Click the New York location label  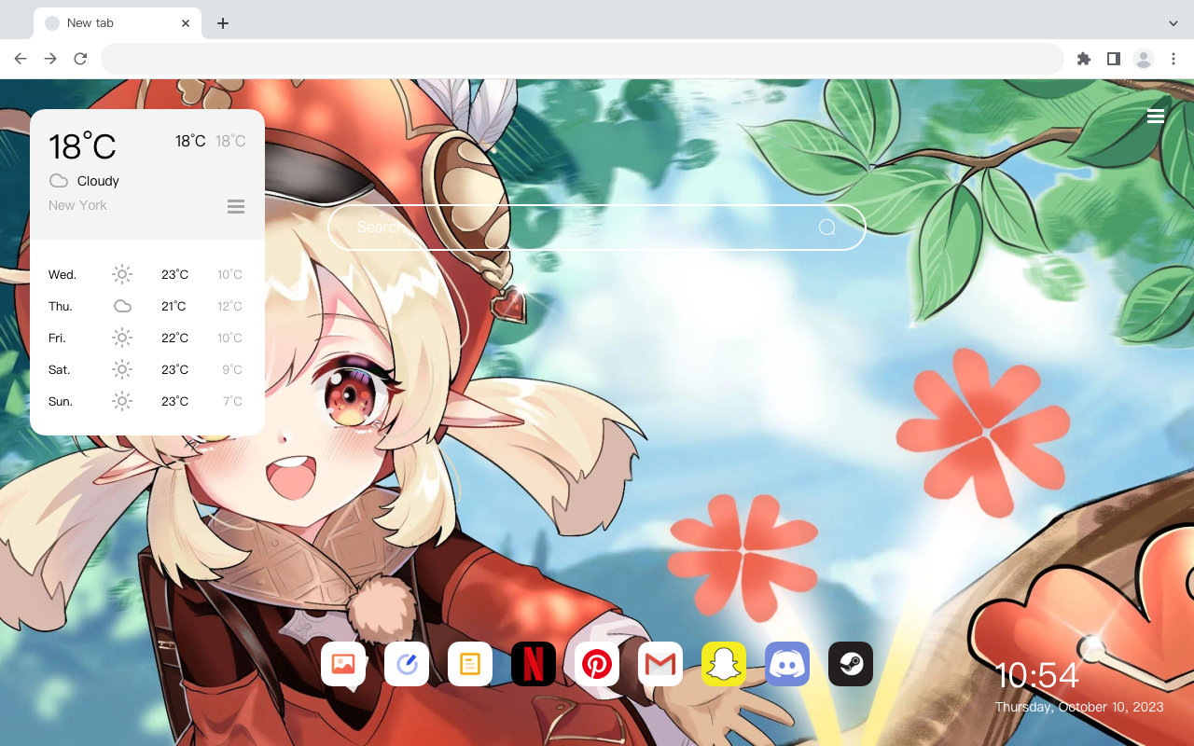coord(77,205)
